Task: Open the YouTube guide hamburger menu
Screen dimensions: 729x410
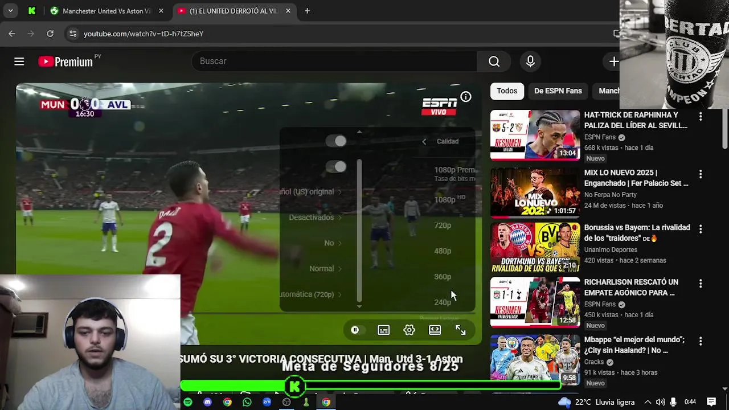Action: coord(19,61)
